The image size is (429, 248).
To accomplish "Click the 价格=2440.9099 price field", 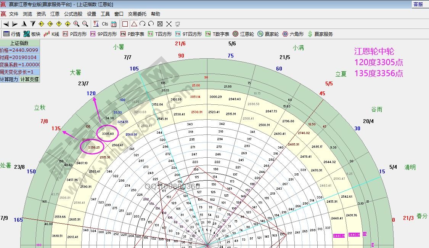I will point(19,50).
